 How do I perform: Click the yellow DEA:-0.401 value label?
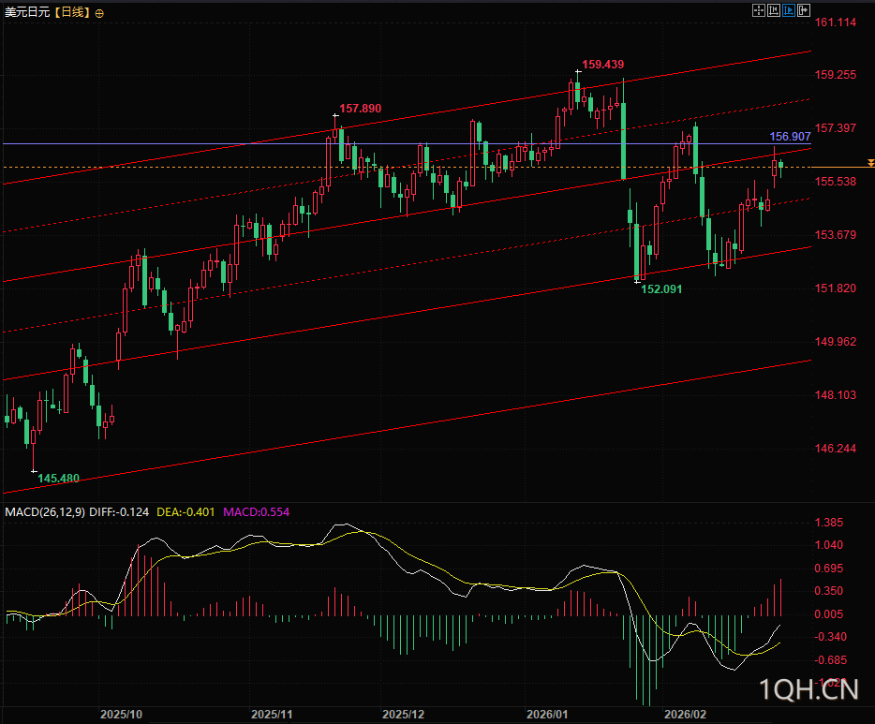point(185,512)
